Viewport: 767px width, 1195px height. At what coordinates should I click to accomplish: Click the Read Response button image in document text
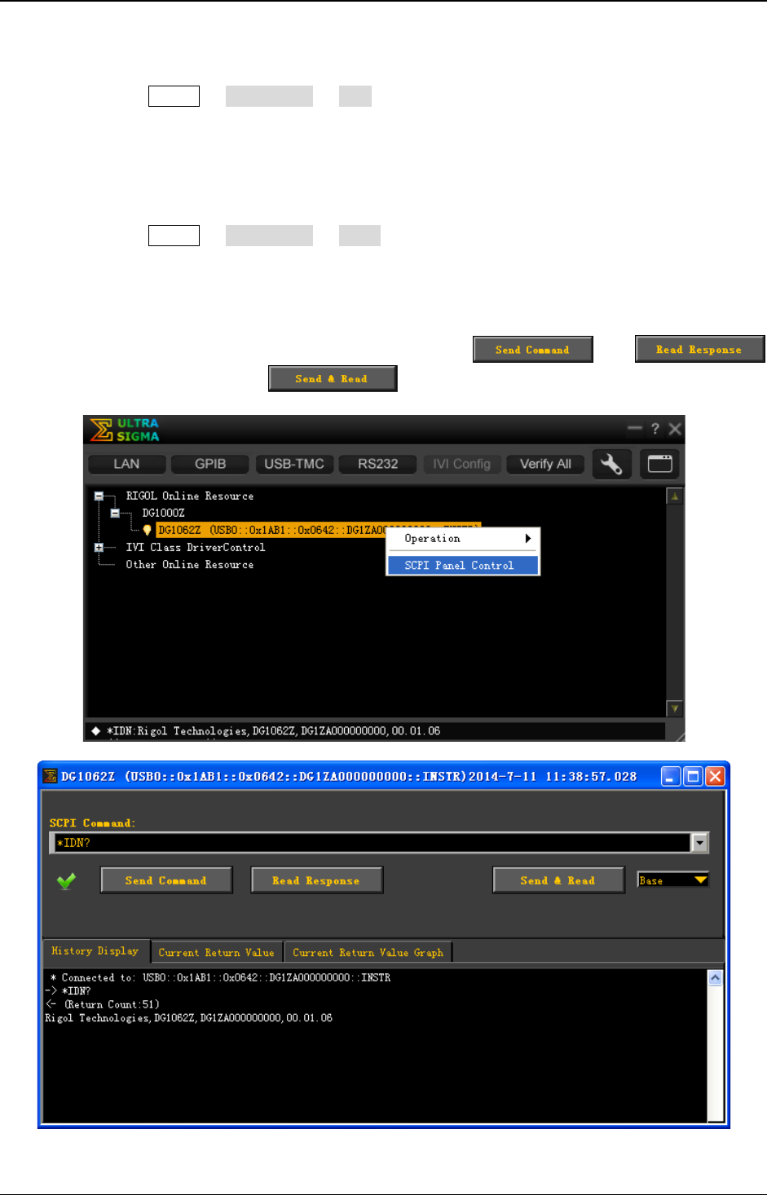coord(699,349)
